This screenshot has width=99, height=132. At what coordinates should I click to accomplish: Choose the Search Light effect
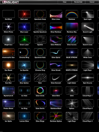tap(88, 27)
